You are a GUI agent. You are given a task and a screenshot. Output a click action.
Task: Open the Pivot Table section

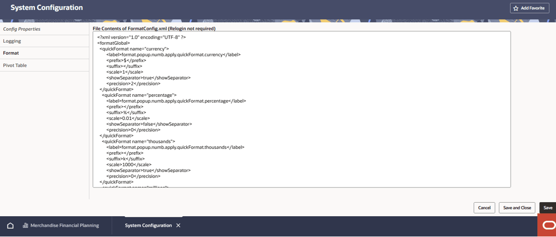pyautogui.click(x=44, y=65)
